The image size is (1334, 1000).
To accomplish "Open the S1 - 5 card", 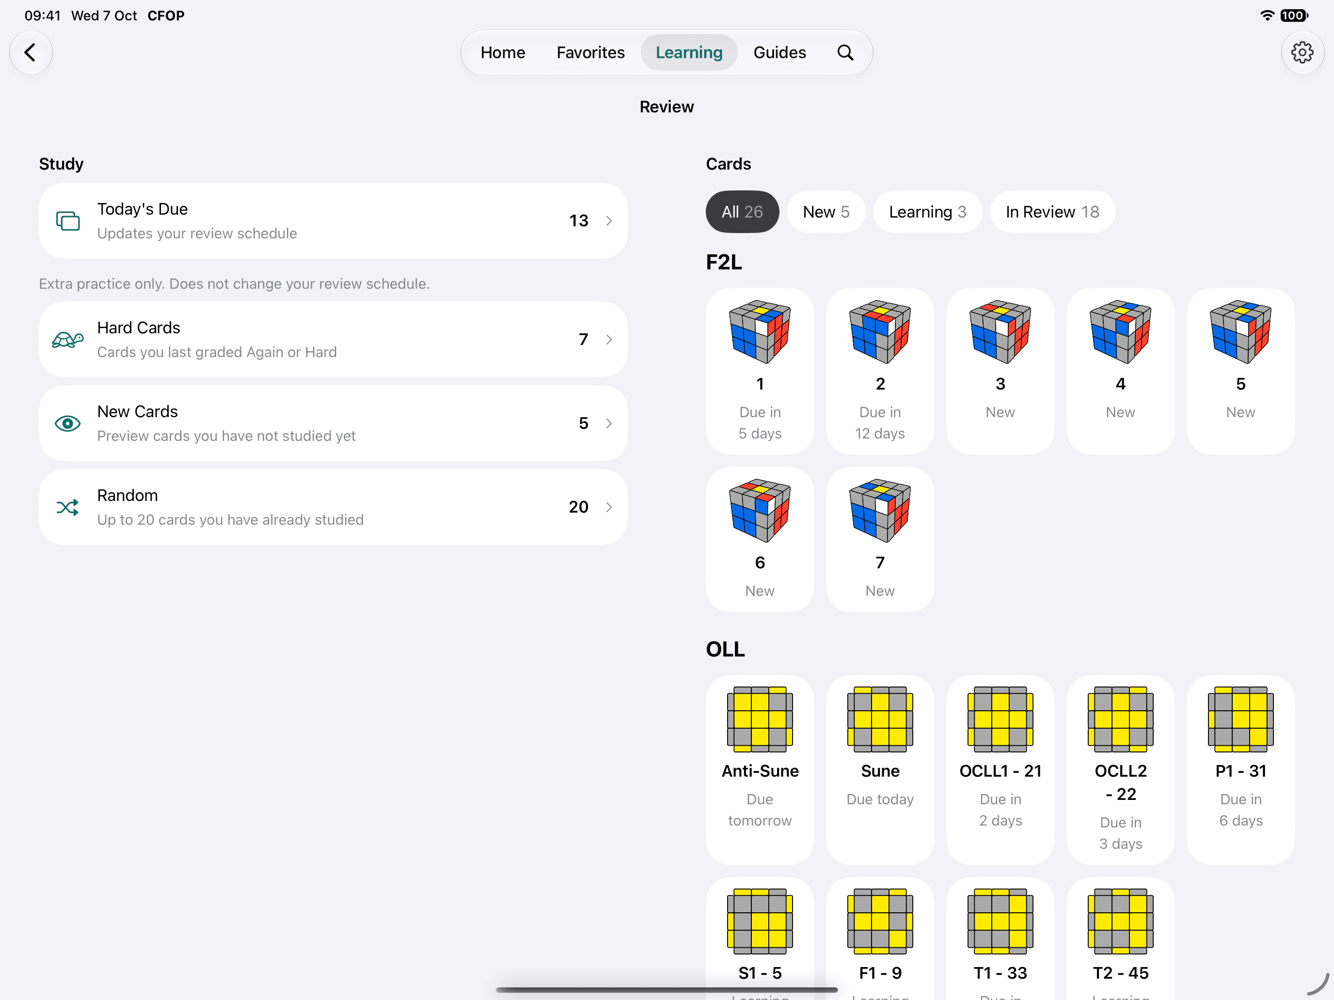I will point(759,938).
